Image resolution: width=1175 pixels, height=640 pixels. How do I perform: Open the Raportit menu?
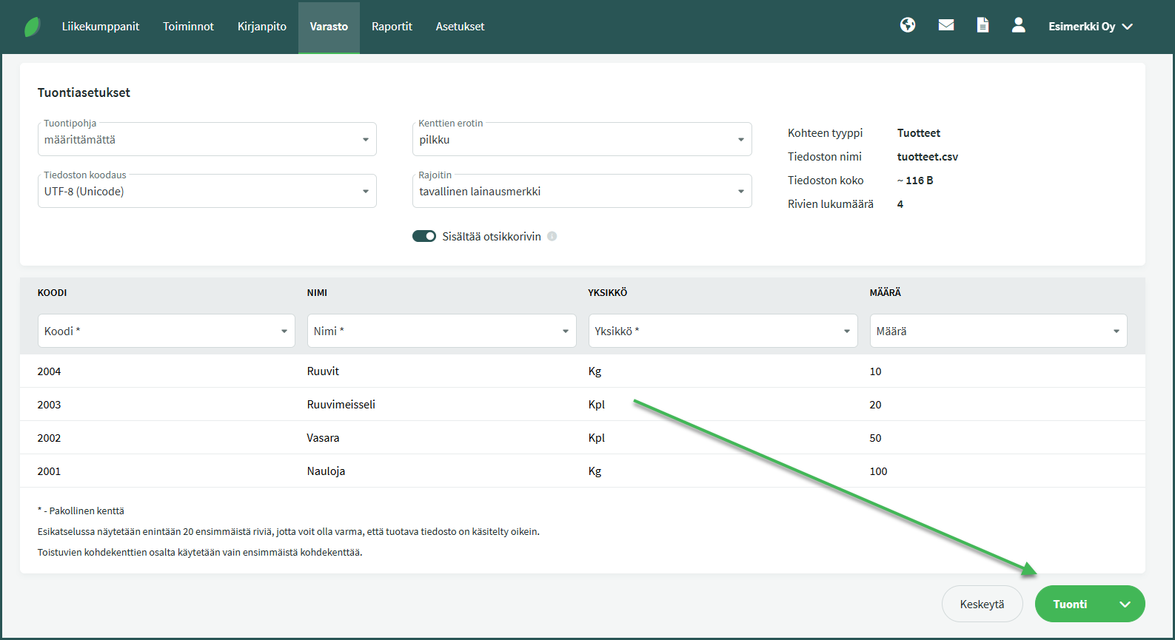coord(392,27)
